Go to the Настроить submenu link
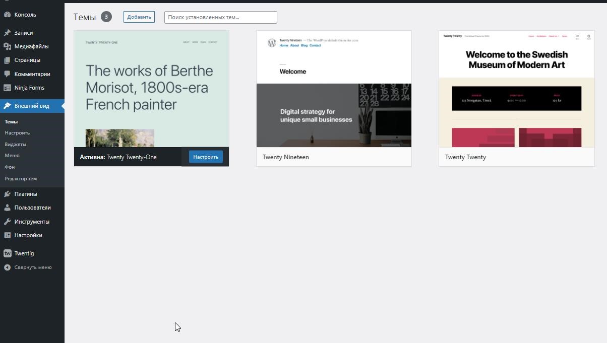The width and height of the screenshot is (607, 343). pos(17,133)
